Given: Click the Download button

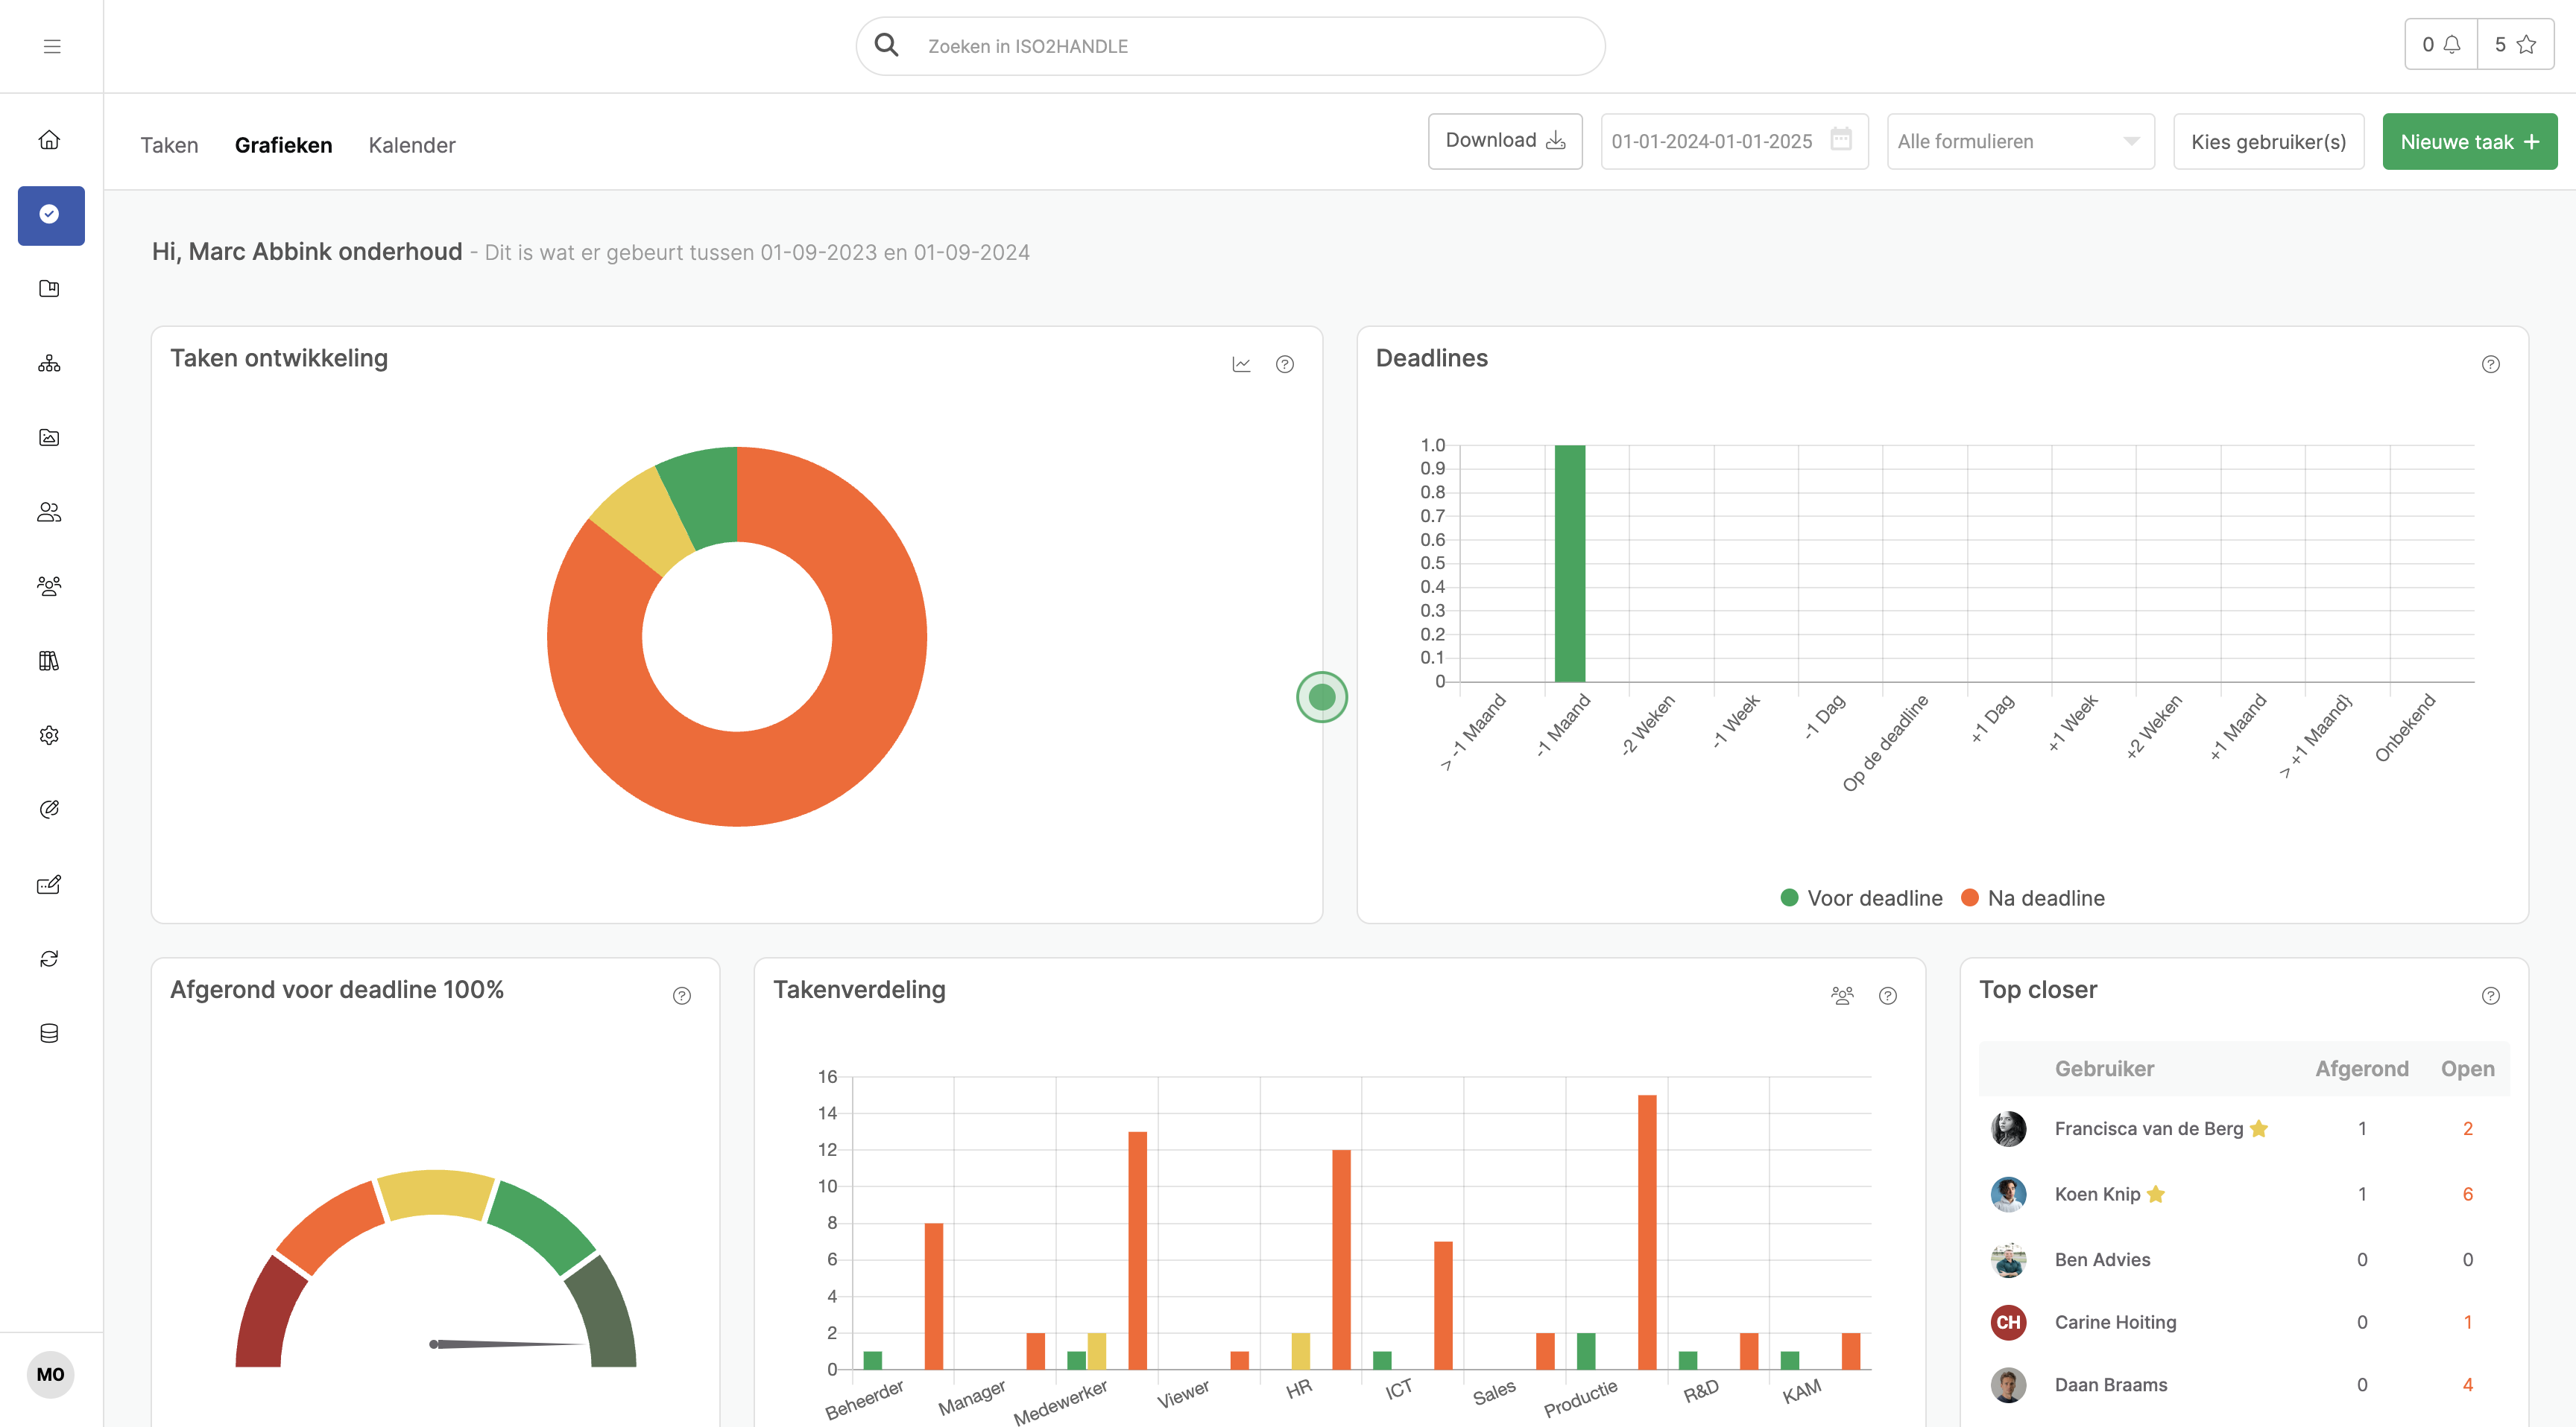Looking at the screenshot, I should pyautogui.click(x=1505, y=141).
